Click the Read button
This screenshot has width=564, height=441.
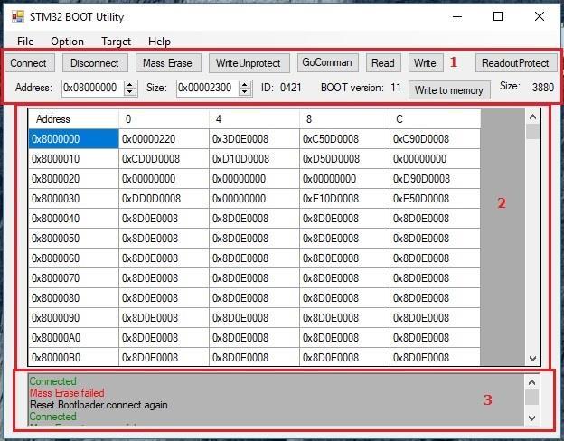[x=383, y=63]
